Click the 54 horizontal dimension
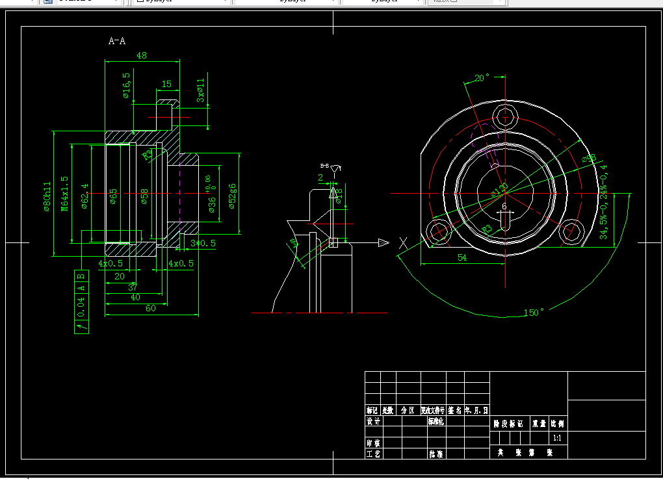Screen dimensions: 663x479 [462, 257]
